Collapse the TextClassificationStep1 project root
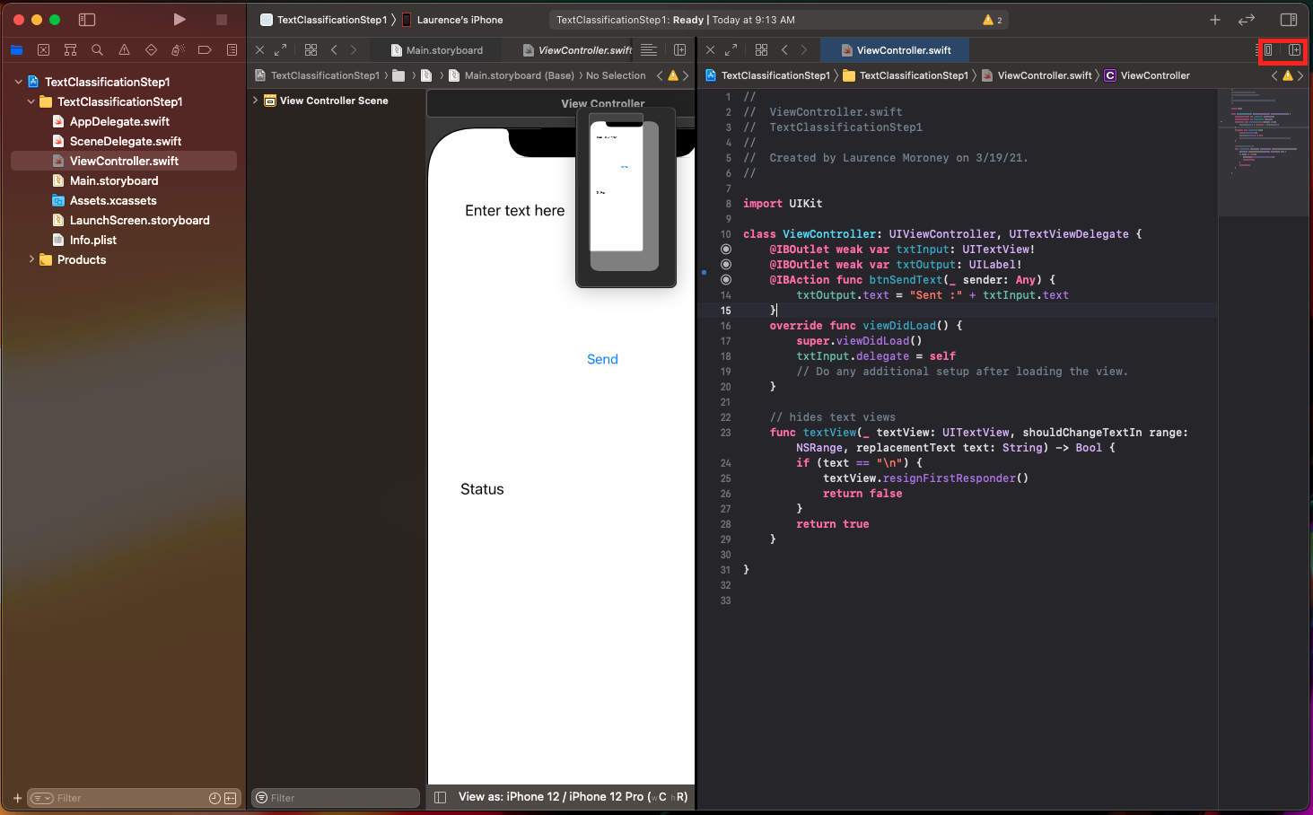 pos(19,82)
